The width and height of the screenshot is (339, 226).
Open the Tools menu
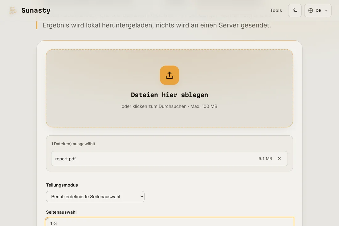pos(276,10)
